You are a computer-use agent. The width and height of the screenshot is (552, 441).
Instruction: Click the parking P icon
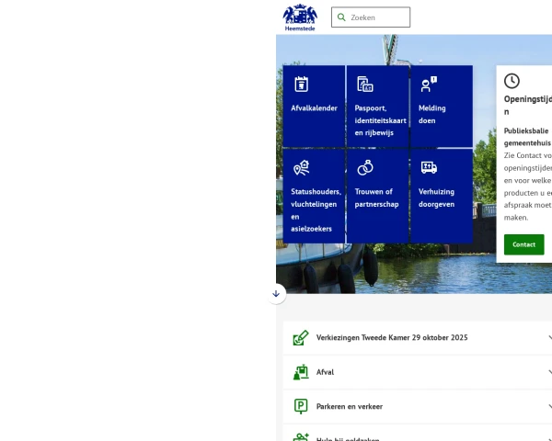click(x=301, y=406)
